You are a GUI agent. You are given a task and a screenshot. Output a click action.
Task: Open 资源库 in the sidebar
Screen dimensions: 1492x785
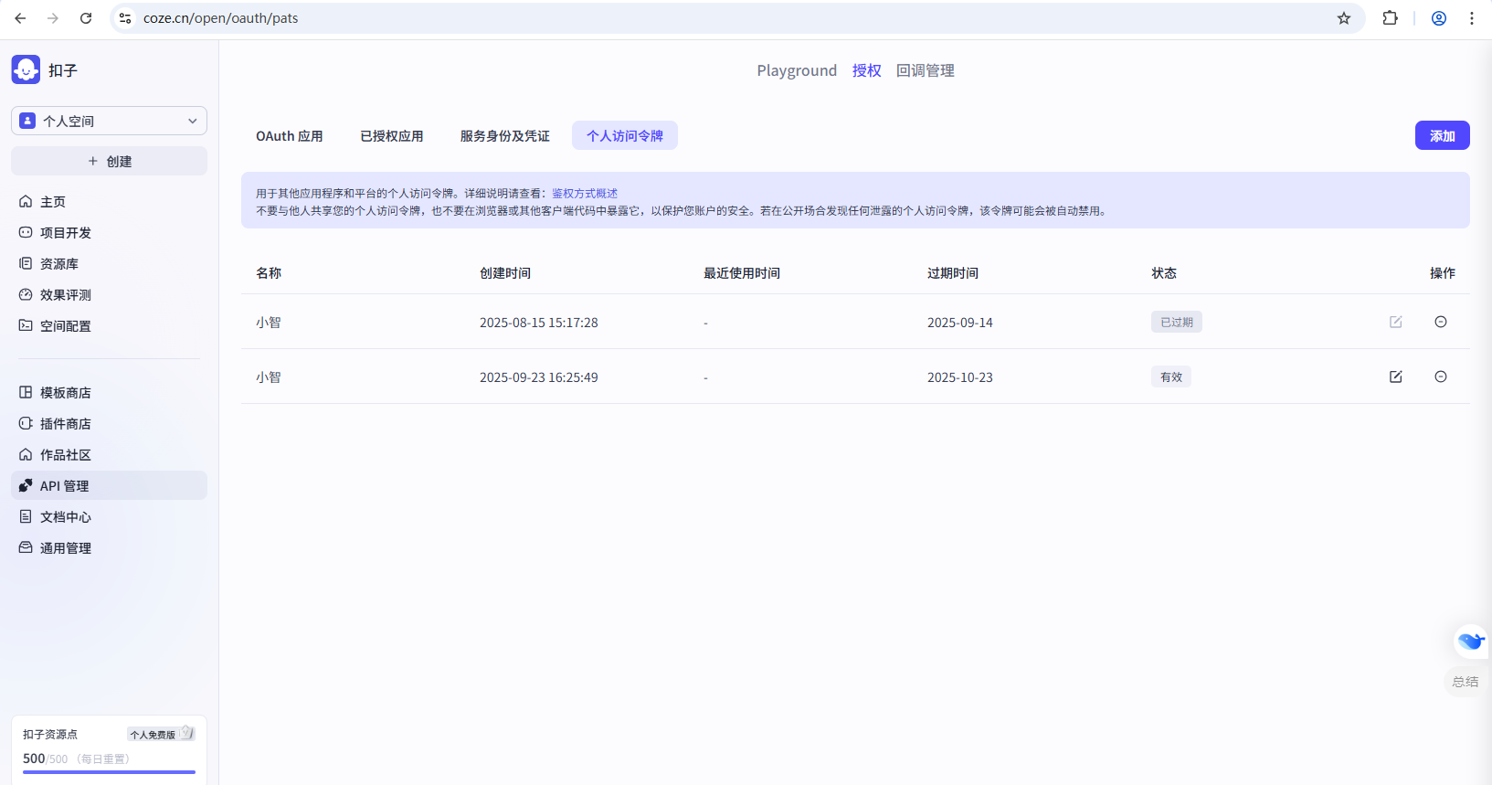point(109,263)
